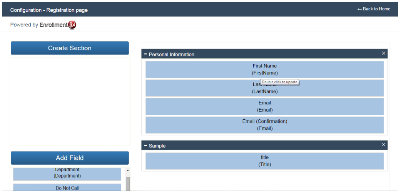Click the Sample section header title

(157, 146)
